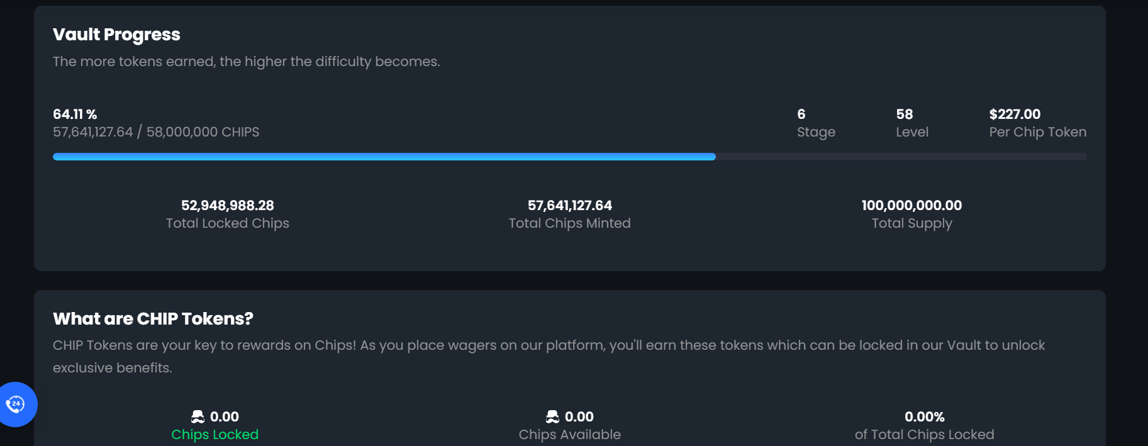Click the difficulty subtitle under Vault Progress
Image resolution: width=1148 pixels, height=446 pixels.
(x=246, y=62)
